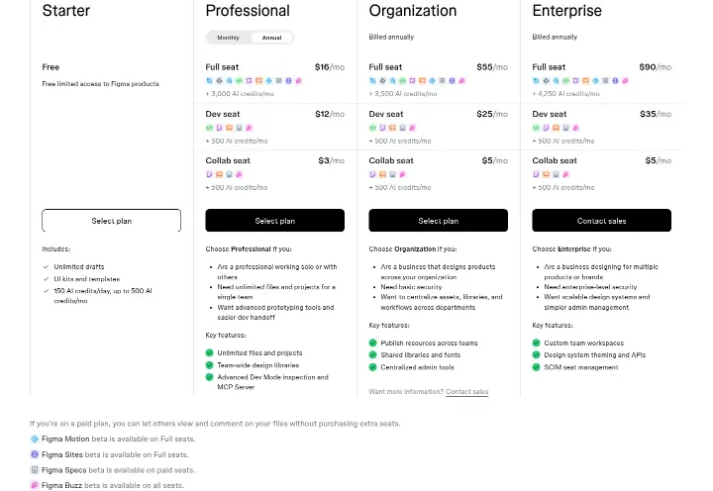This screenshot has width=713, height=491.
Task: Click green checkmark beside Custom team workspaces
Action: pos(536,343)
